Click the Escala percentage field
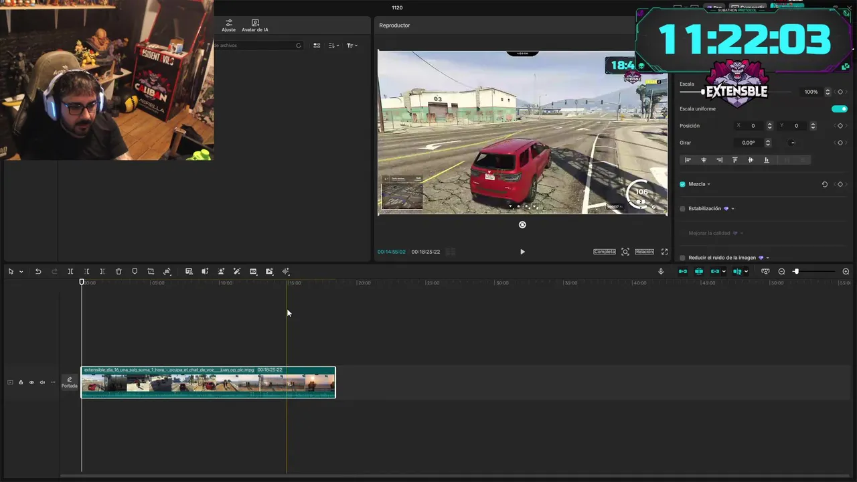Viewport: 857px width, 482px height. point(811,92)
